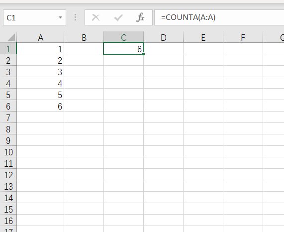Select row 10 header

8,151
